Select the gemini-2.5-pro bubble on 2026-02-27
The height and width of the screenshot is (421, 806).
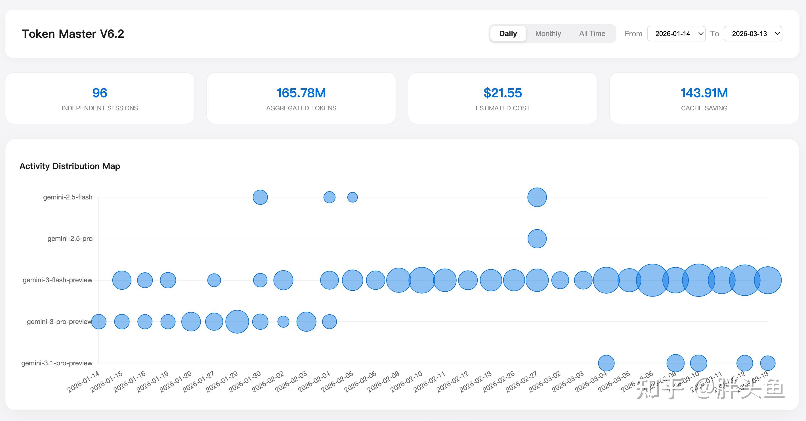point(537,239)
